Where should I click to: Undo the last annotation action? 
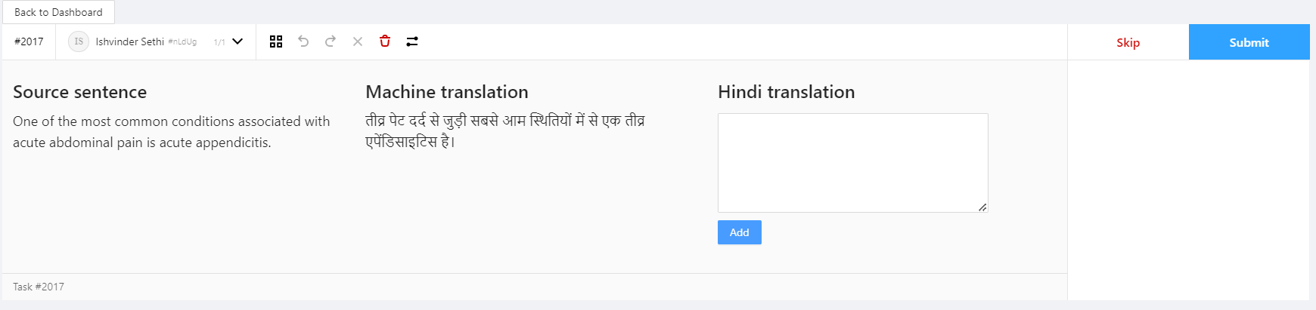click(303, 41)
